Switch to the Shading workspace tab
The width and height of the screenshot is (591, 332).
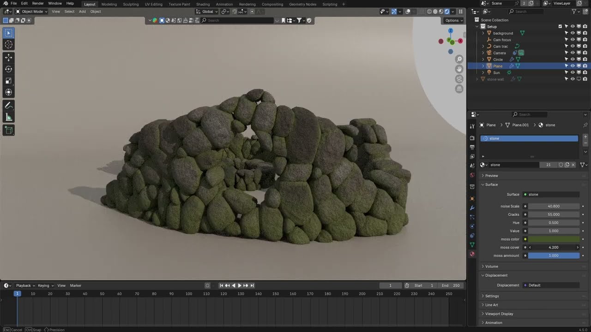tap(203, 4)
